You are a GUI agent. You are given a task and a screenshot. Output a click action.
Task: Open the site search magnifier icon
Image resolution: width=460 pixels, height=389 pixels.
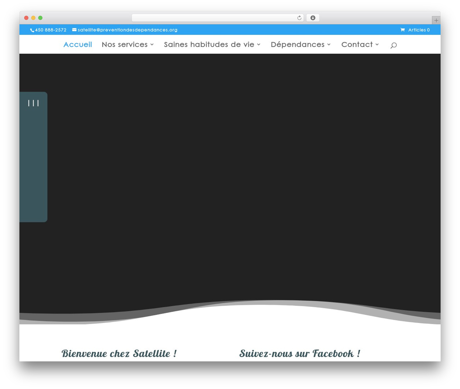[394, 45]
